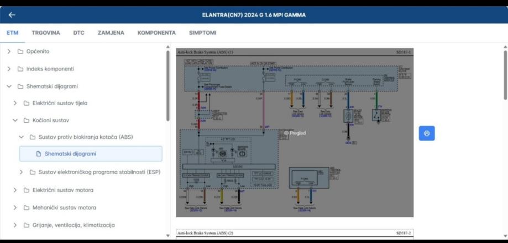Screen dimensions: 508x243
Task: Expand the Općenito folder chevron
Action: [9, 51]
